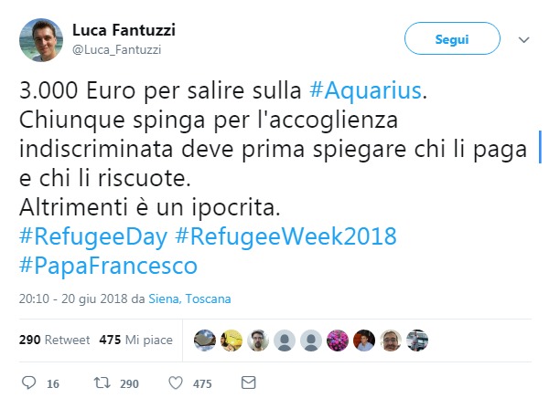
Task: View the 290 Retweet list
Action: point(54,340)
